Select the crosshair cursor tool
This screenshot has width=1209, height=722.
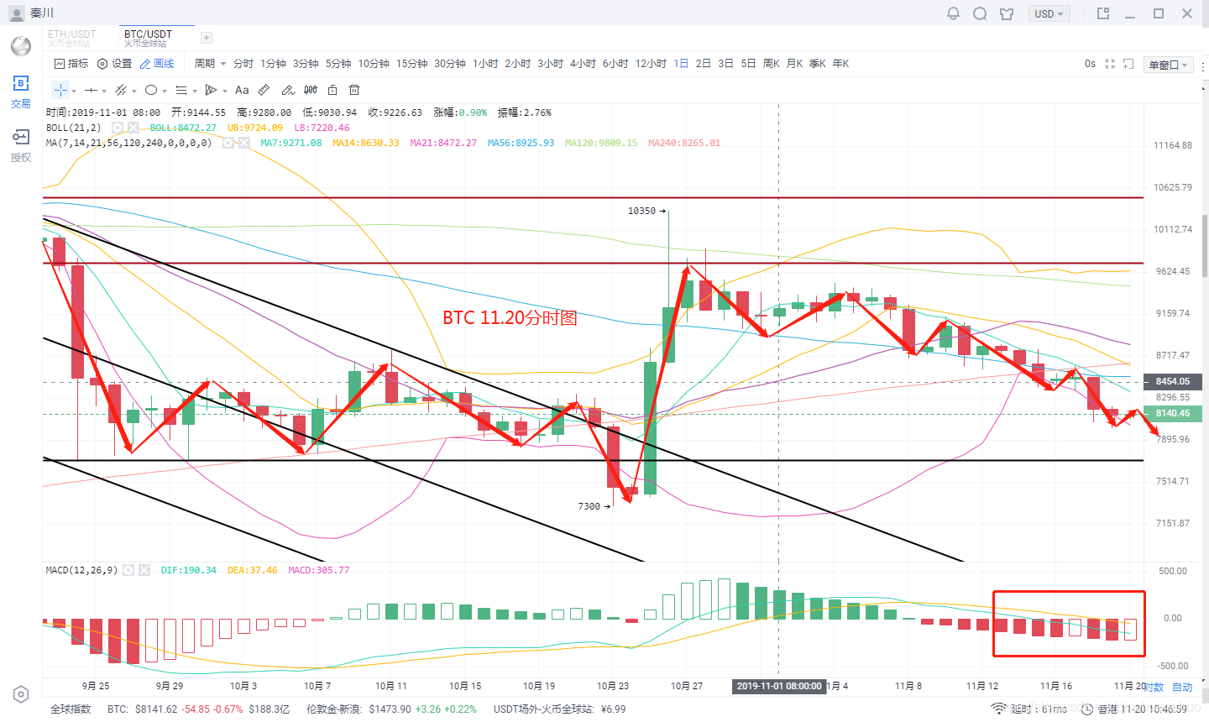pyautogui.click(x=60, y=90)
